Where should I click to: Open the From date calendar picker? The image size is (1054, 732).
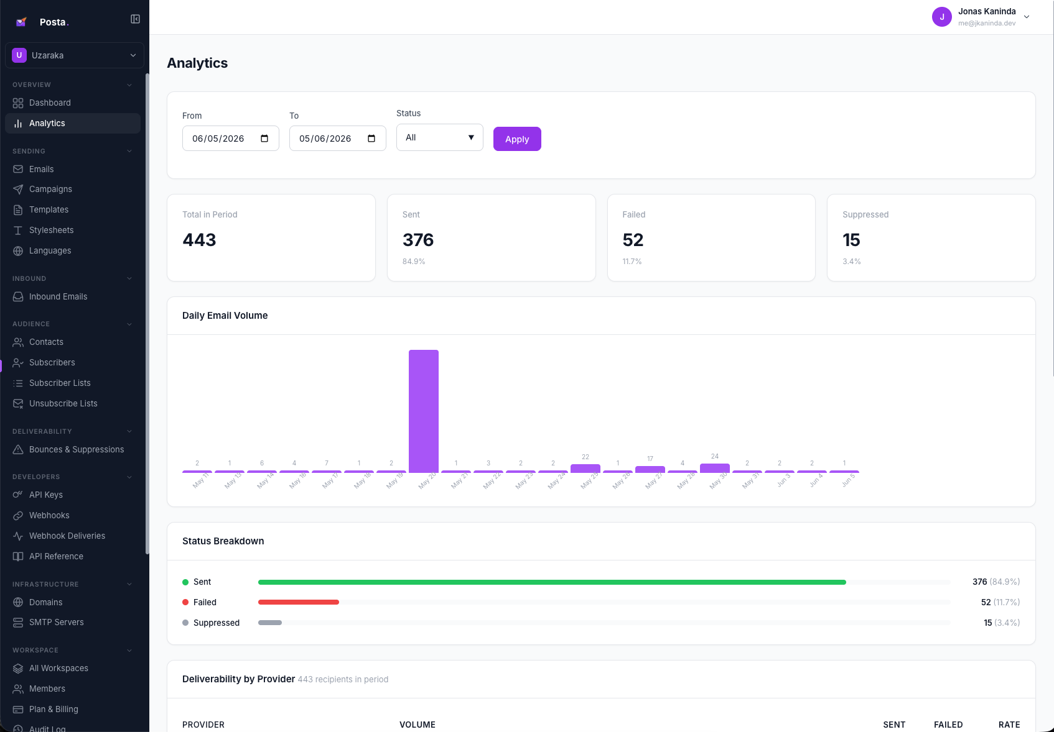[264, 139]
